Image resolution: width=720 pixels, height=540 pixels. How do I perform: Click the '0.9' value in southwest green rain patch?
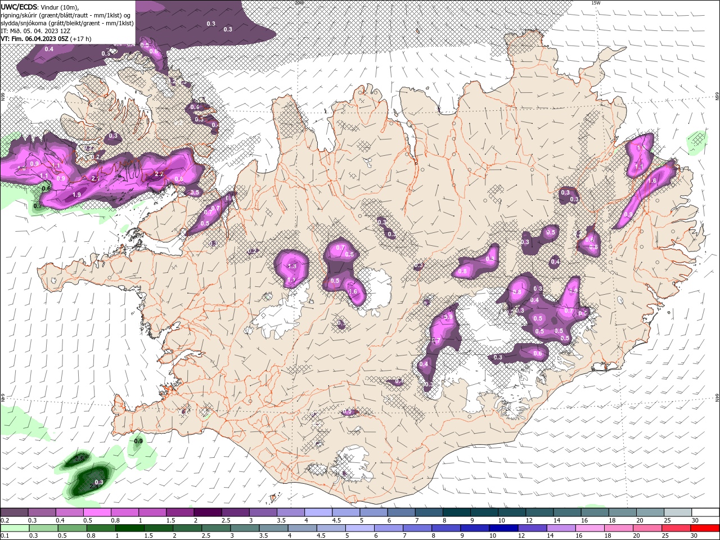(x=138, y=441)
